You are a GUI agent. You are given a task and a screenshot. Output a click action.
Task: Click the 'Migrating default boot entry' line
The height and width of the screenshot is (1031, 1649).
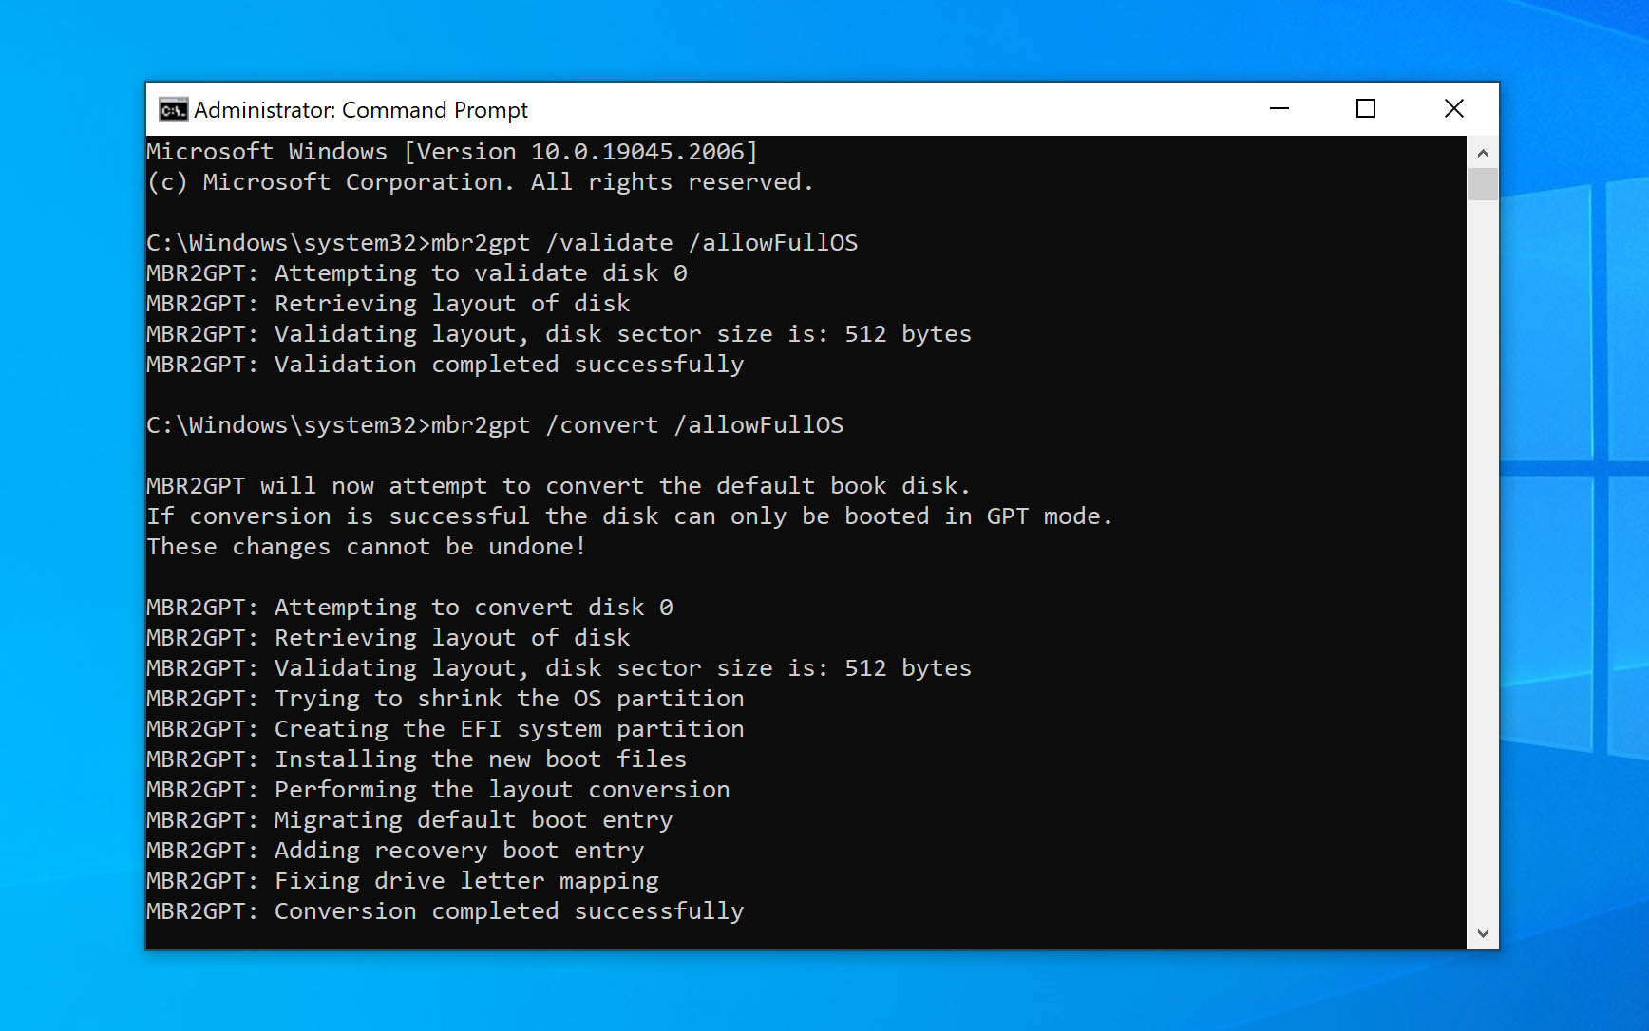pyautogui.click(x=409, y=820)
